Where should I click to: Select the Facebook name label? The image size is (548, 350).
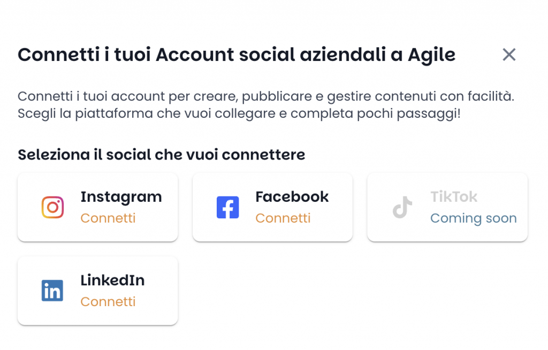click(292, 197)
